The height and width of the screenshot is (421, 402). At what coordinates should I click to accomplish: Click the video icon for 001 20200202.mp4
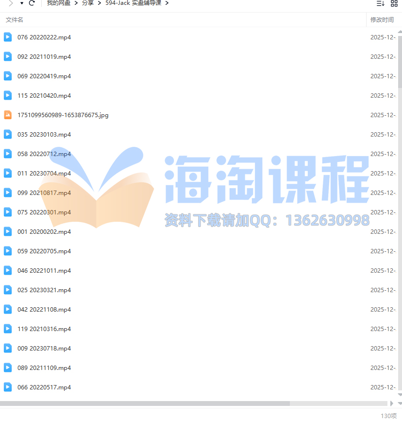pos(8,231)
